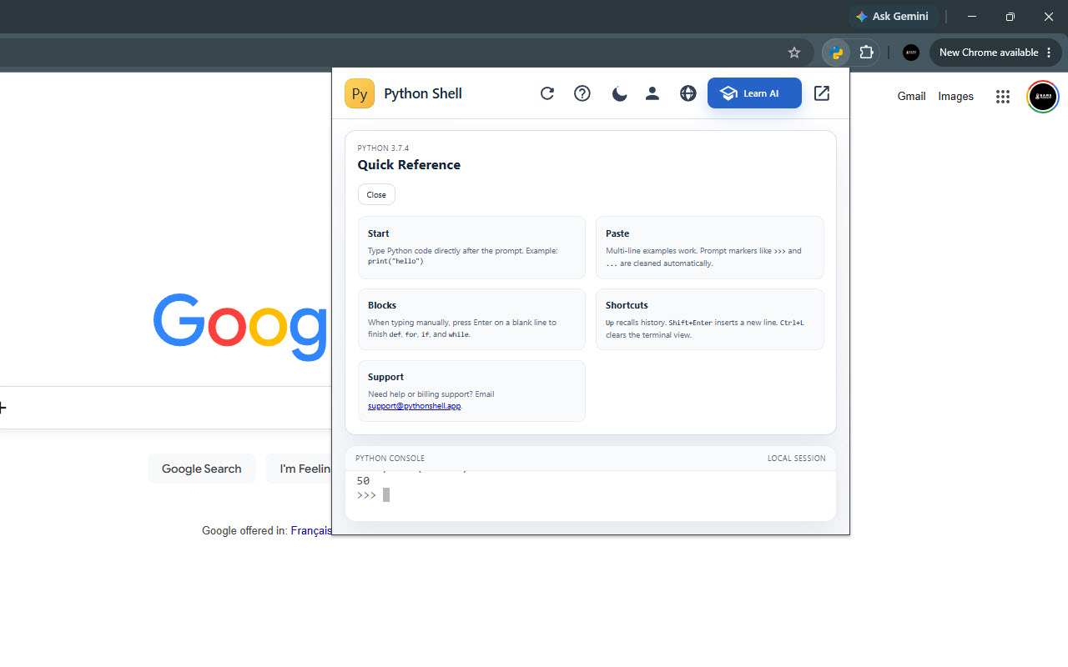
Task: Restore down the Chrome window
Action: tap(1010, 17)
